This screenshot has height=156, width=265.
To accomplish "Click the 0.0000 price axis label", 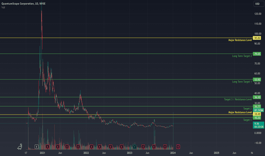I will pos(258,133).
